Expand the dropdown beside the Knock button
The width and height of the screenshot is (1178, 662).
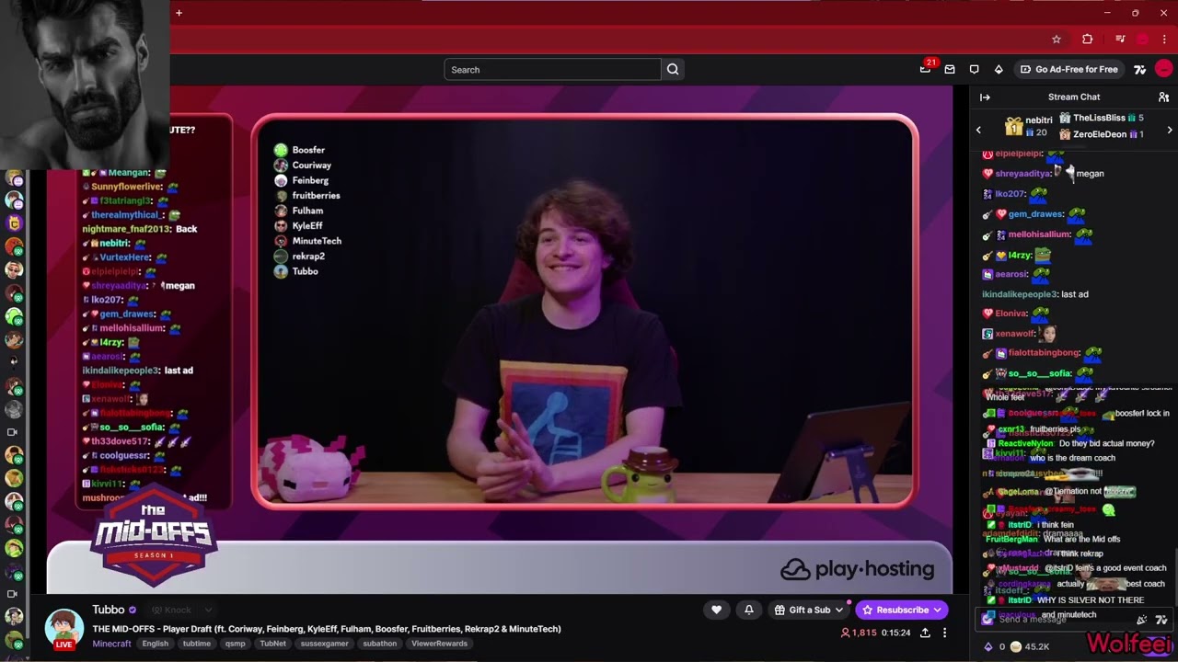click(209, 610)
